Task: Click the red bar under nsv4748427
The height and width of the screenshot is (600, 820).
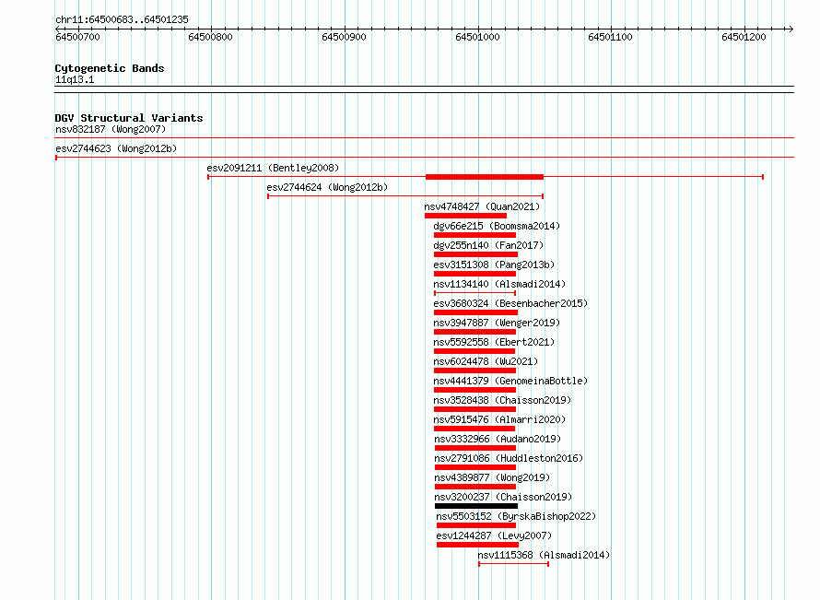Action: (x=465, y=216)
